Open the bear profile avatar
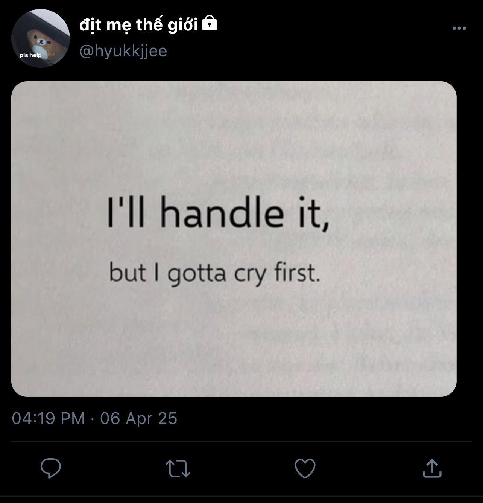 click(41, 39)
